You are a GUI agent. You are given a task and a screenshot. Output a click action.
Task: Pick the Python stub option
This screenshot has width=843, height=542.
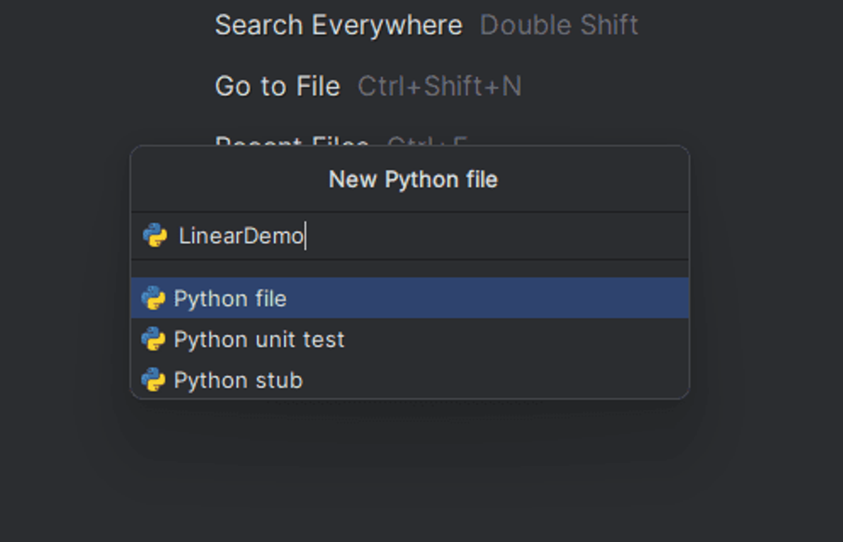coord(409,380)
